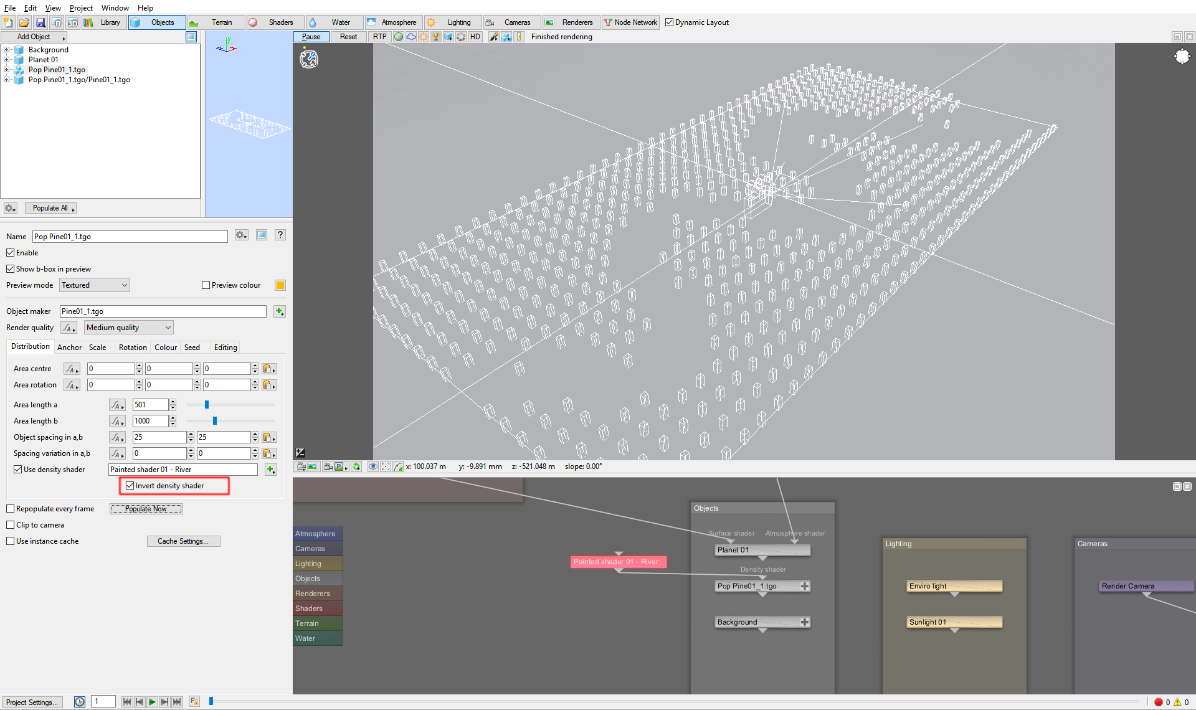The image size is (1196, 710).
Task: Reset the preview render
Action: pos(349,37)
